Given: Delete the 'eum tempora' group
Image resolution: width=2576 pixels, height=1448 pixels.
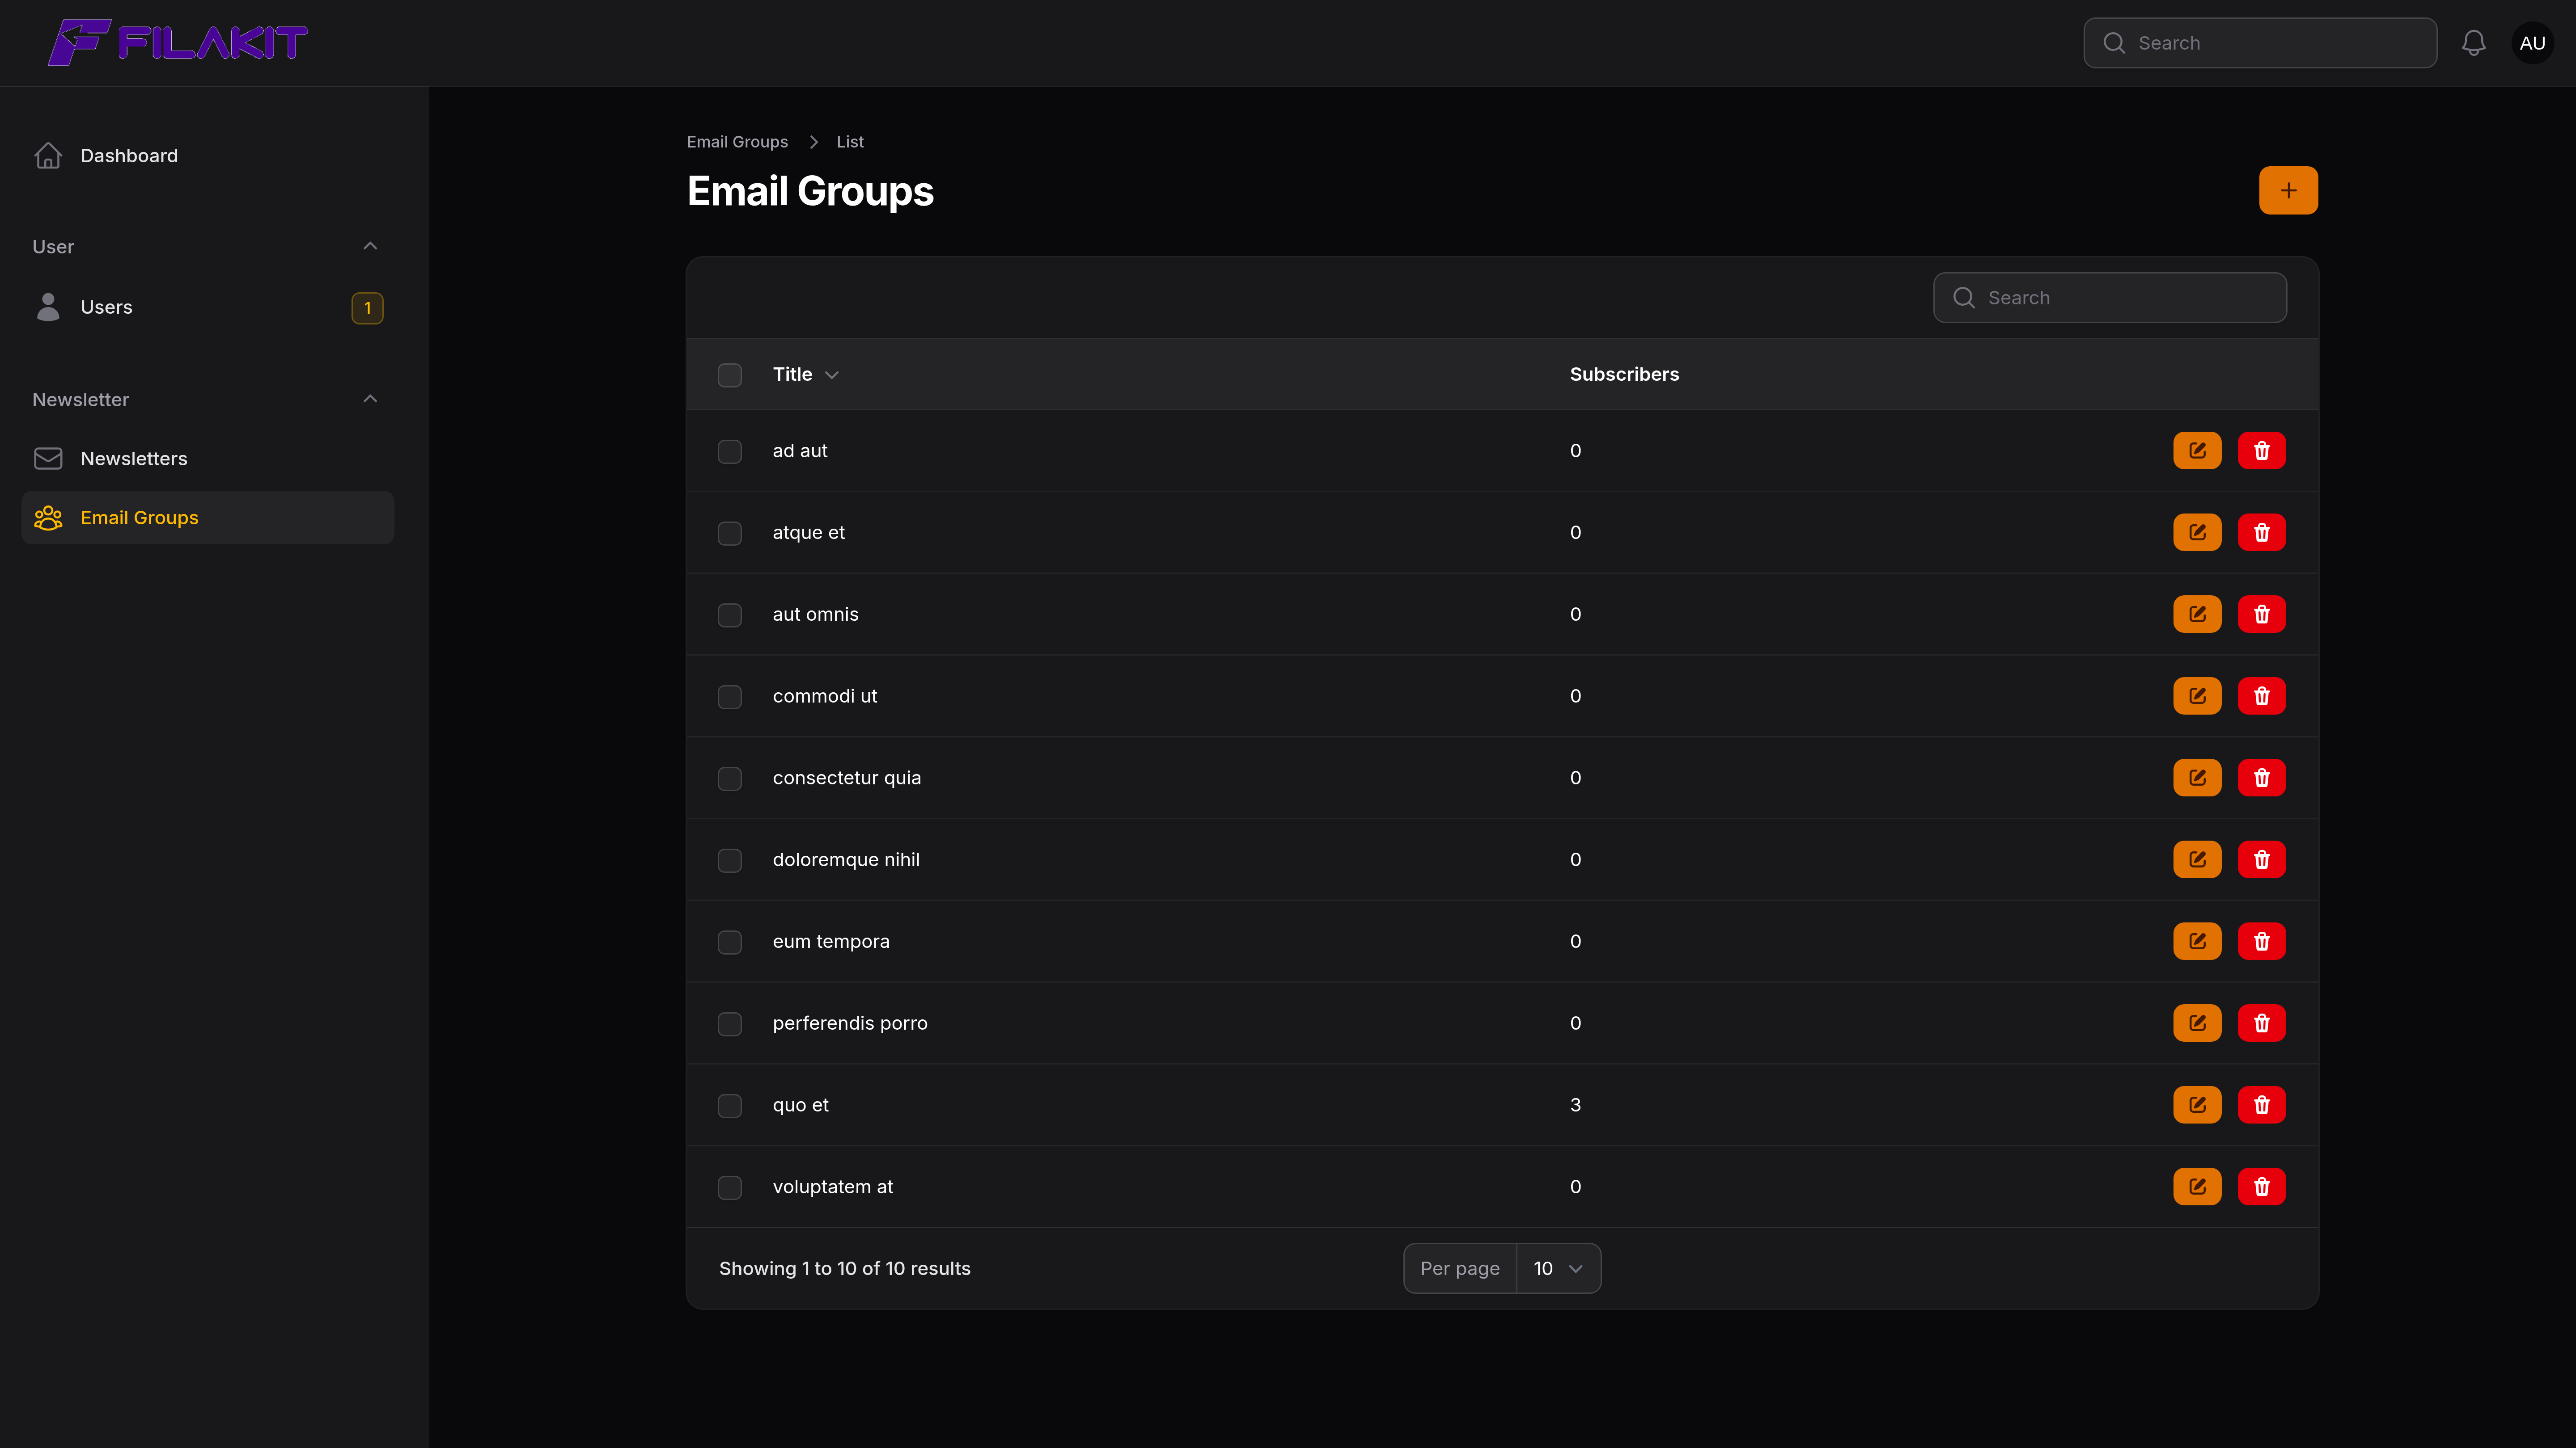Looking at the screenshot, I should pyautogui.click(x=2262, y=941).
